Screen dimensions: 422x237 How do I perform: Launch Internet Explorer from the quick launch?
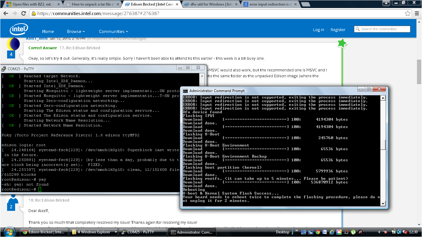click(x=332, y=232)
